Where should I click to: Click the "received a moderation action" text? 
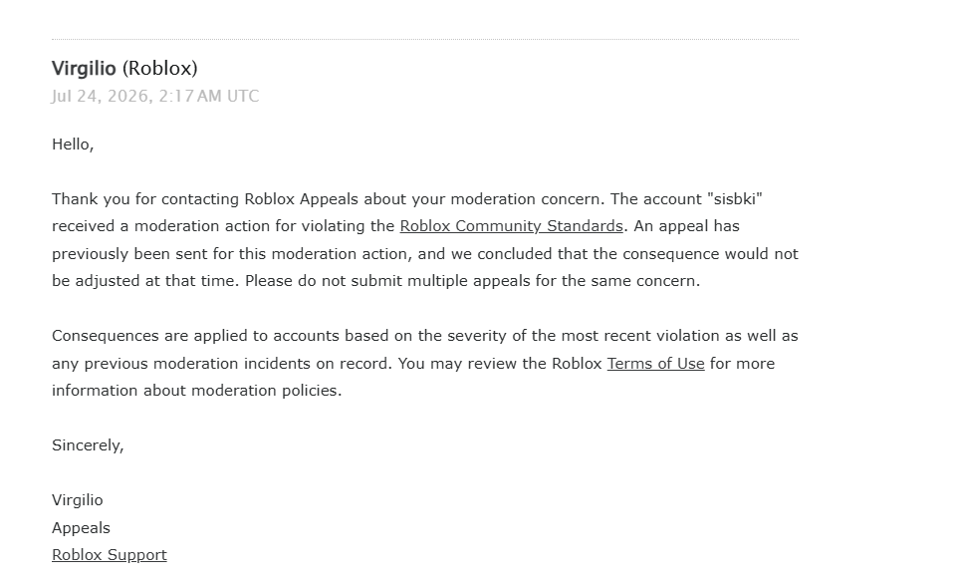pos(160,226)
